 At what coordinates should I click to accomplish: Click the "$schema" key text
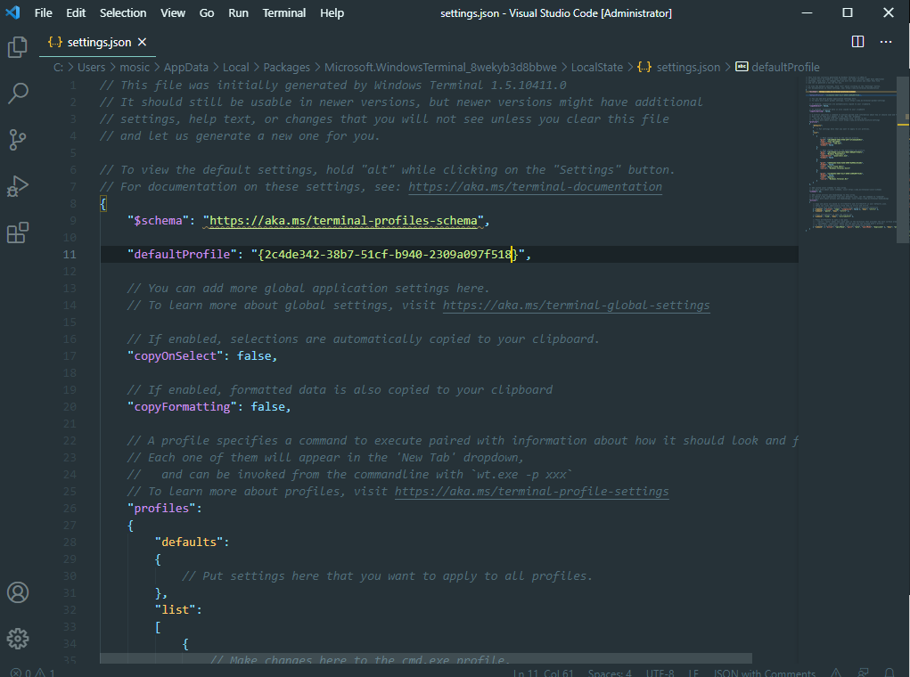[x=158, y=220]
